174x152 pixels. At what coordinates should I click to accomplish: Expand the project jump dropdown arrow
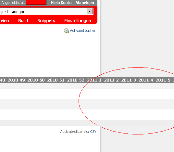tap(90, 11)
